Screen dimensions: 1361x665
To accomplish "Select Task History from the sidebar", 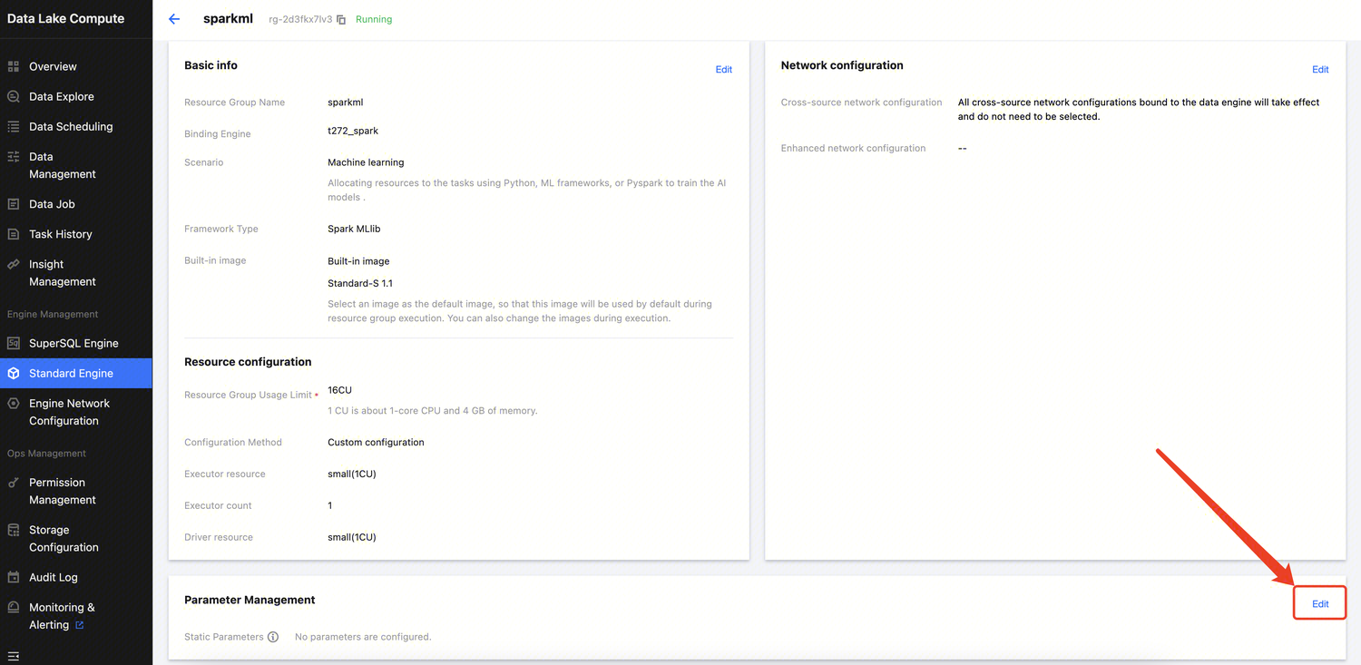I will point(60,234).
